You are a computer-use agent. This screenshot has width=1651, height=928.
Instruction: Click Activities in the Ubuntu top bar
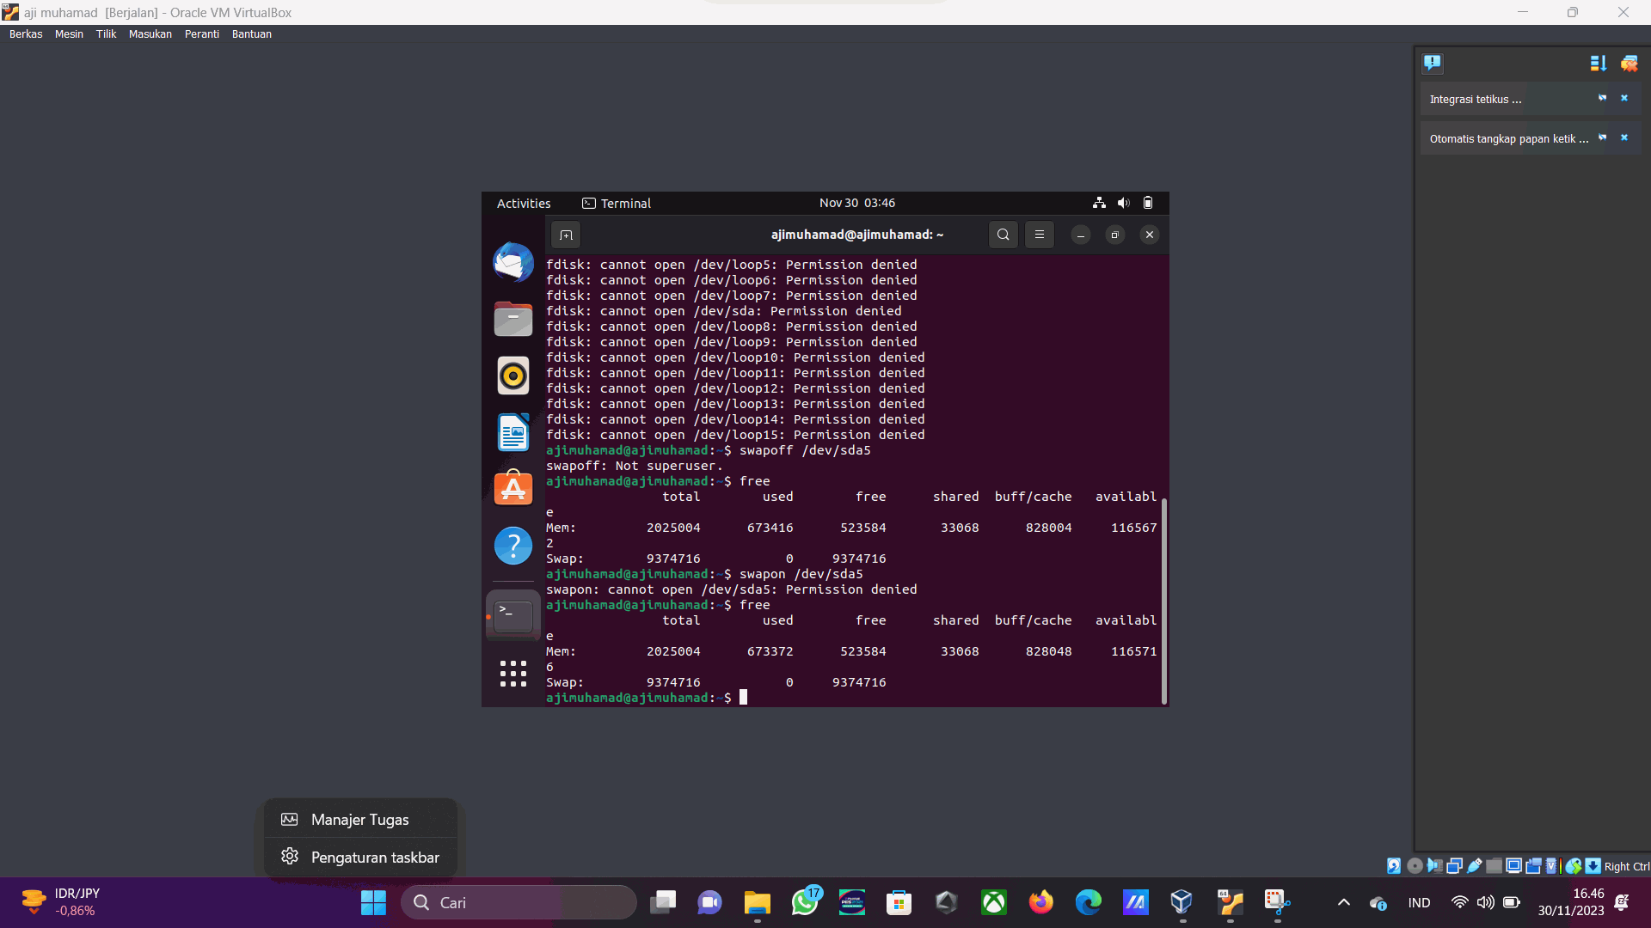pyautogui.click(x=524, y=203)
